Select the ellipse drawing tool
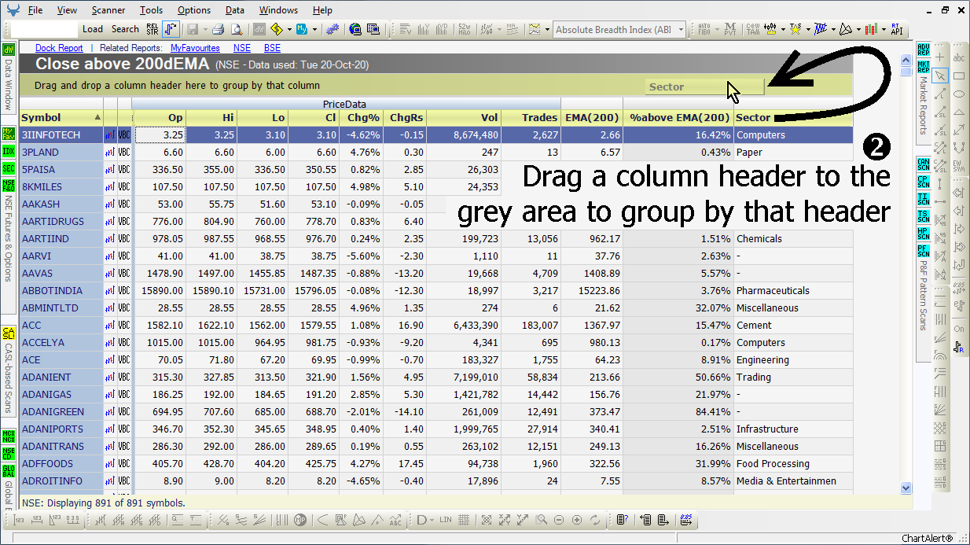 (959, 94)
